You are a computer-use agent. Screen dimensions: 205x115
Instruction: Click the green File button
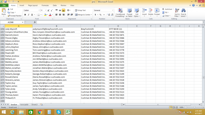[4, 5]
